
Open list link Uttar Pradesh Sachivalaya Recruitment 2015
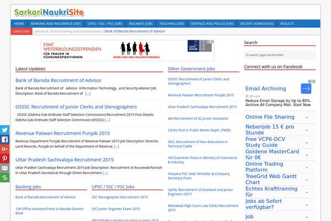(x=202, y=107)
